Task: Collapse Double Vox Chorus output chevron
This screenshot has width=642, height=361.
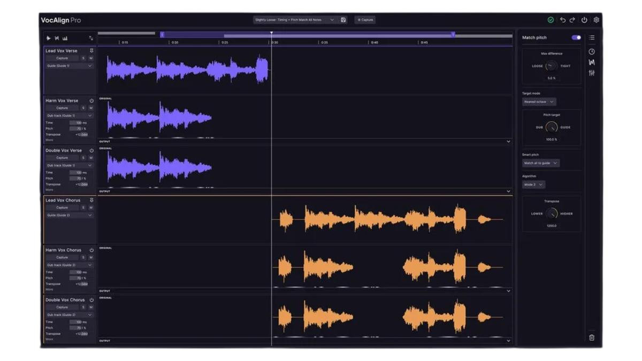Action: [508, 341]
